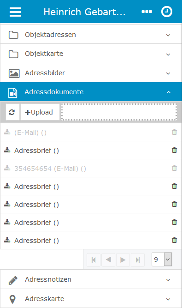This screenshot has width=182, height=308.
Task: Click the dotted file drop area
Action: 119,112
